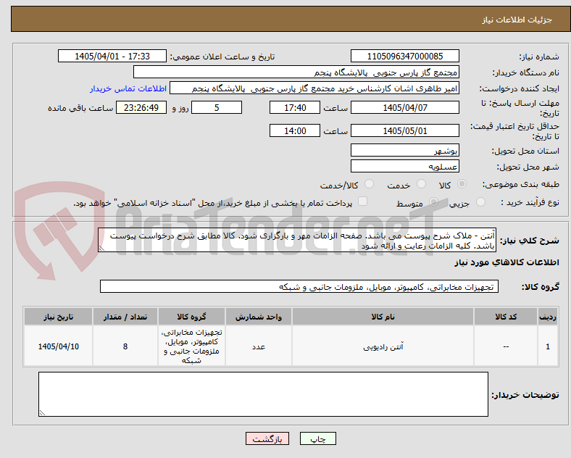This screenshot has height=458, width=571.
Task: Click the گروه کالا field
Action: tap(299, 286)
